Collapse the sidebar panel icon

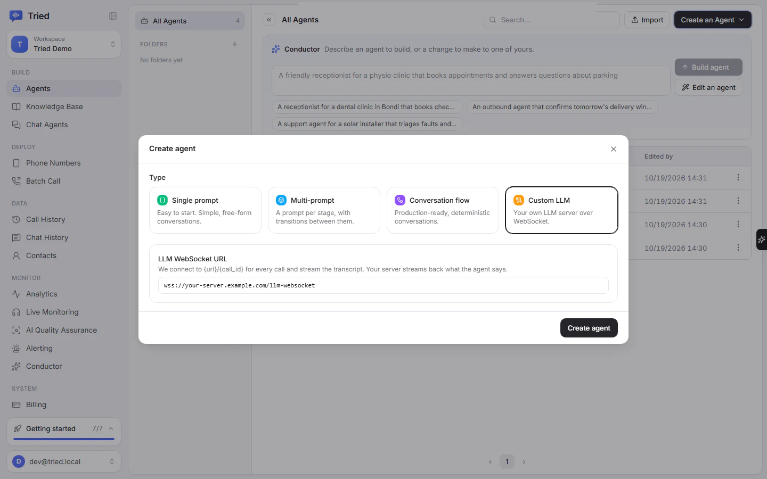(x=113, y=16)
